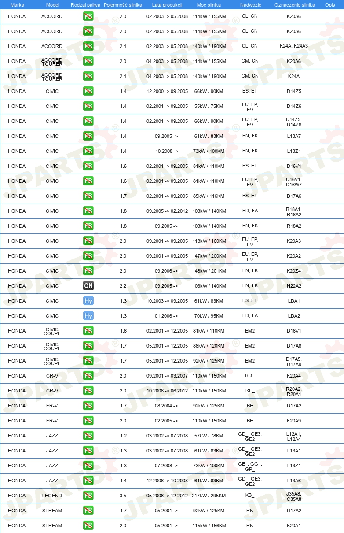Select the Oznaczenie silnika column header

pyautogui.click(x=294, y=5)
